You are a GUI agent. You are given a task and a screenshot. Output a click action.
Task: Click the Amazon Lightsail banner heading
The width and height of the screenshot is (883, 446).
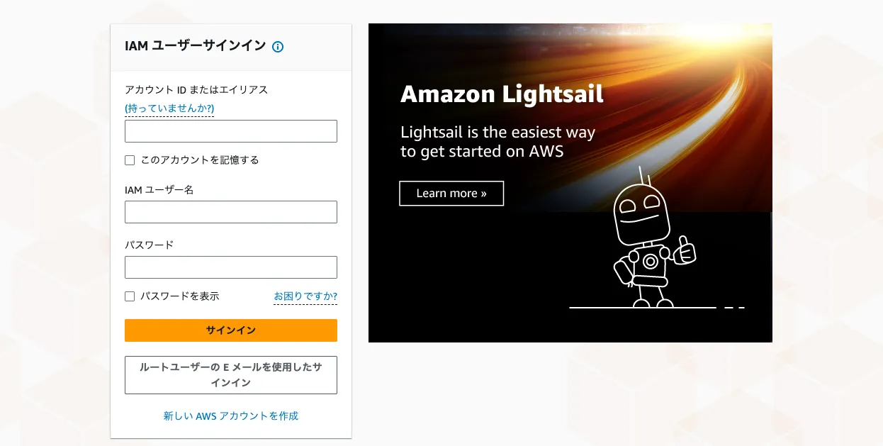pos(502,94)
